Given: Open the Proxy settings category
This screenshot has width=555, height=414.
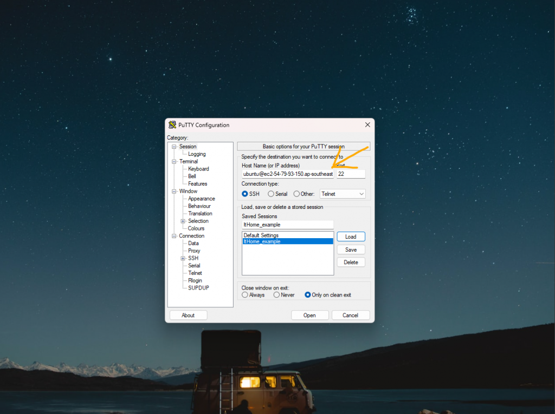Looking at the screenshot, I should click(x=194, y=251).
